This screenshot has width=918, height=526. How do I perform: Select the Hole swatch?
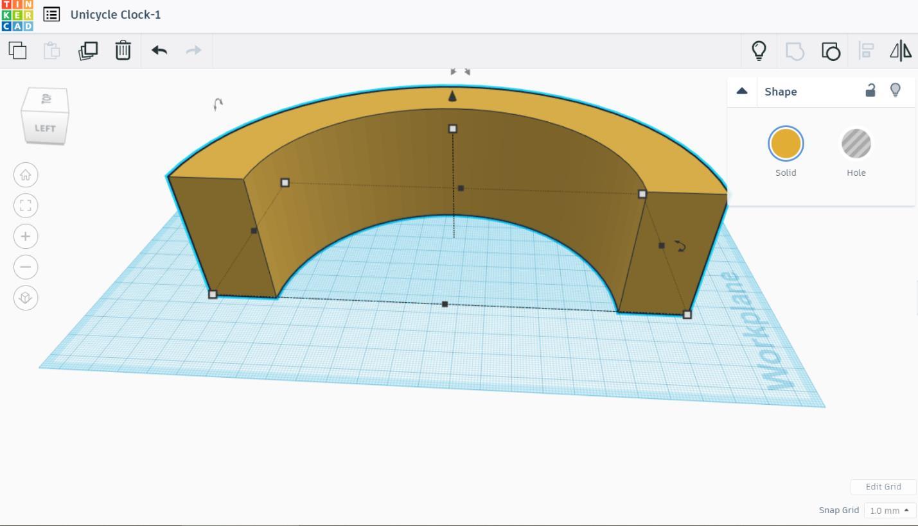[x=856, y=143]
